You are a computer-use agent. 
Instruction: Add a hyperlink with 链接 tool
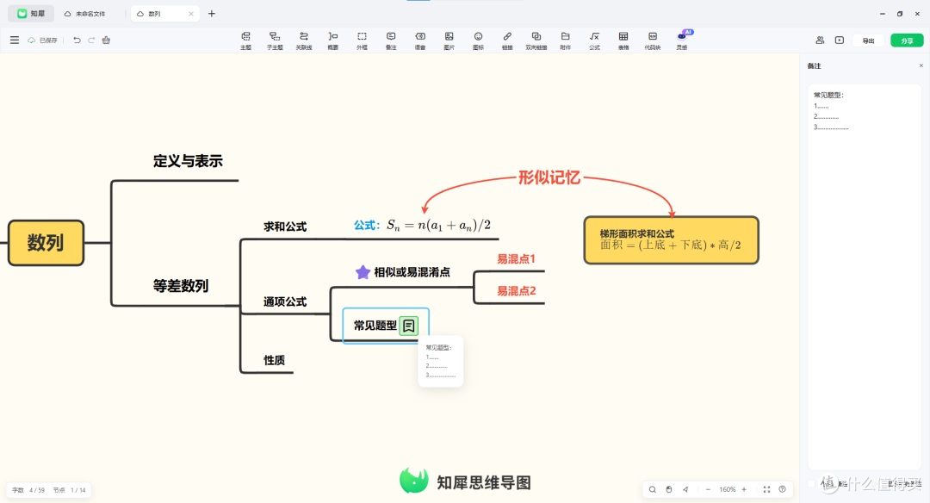coord(507,40)
